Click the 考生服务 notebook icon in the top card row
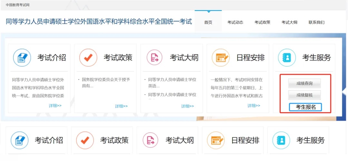The width and height of the screenshot is (348, 161). (x=287, y=58)
